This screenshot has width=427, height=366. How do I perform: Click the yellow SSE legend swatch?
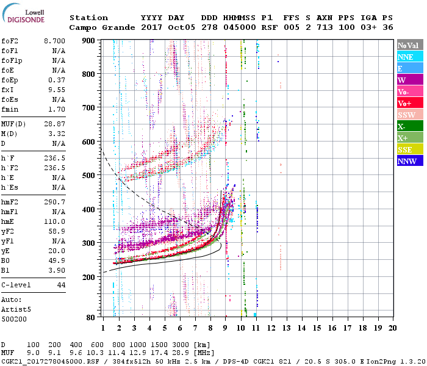point(409,149)
